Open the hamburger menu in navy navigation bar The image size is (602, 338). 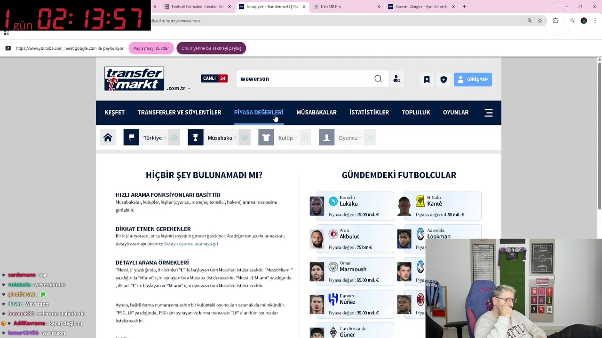(489, 113)
